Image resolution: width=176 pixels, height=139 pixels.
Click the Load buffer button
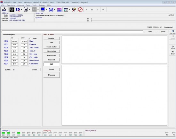tap(52, 55)
